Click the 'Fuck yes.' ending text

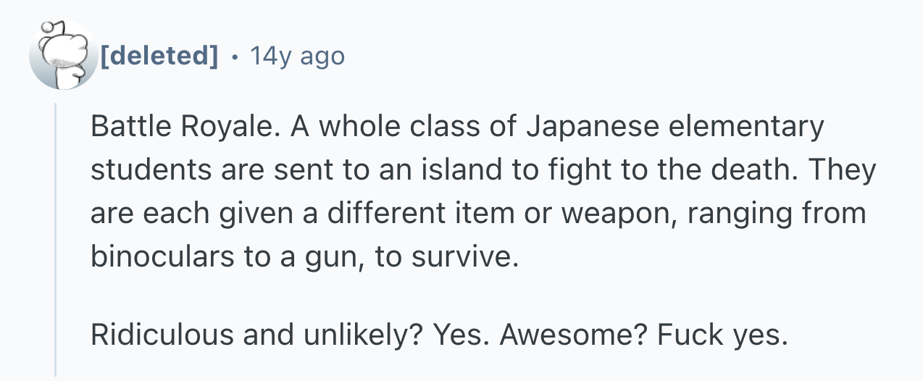click(722, 335)
